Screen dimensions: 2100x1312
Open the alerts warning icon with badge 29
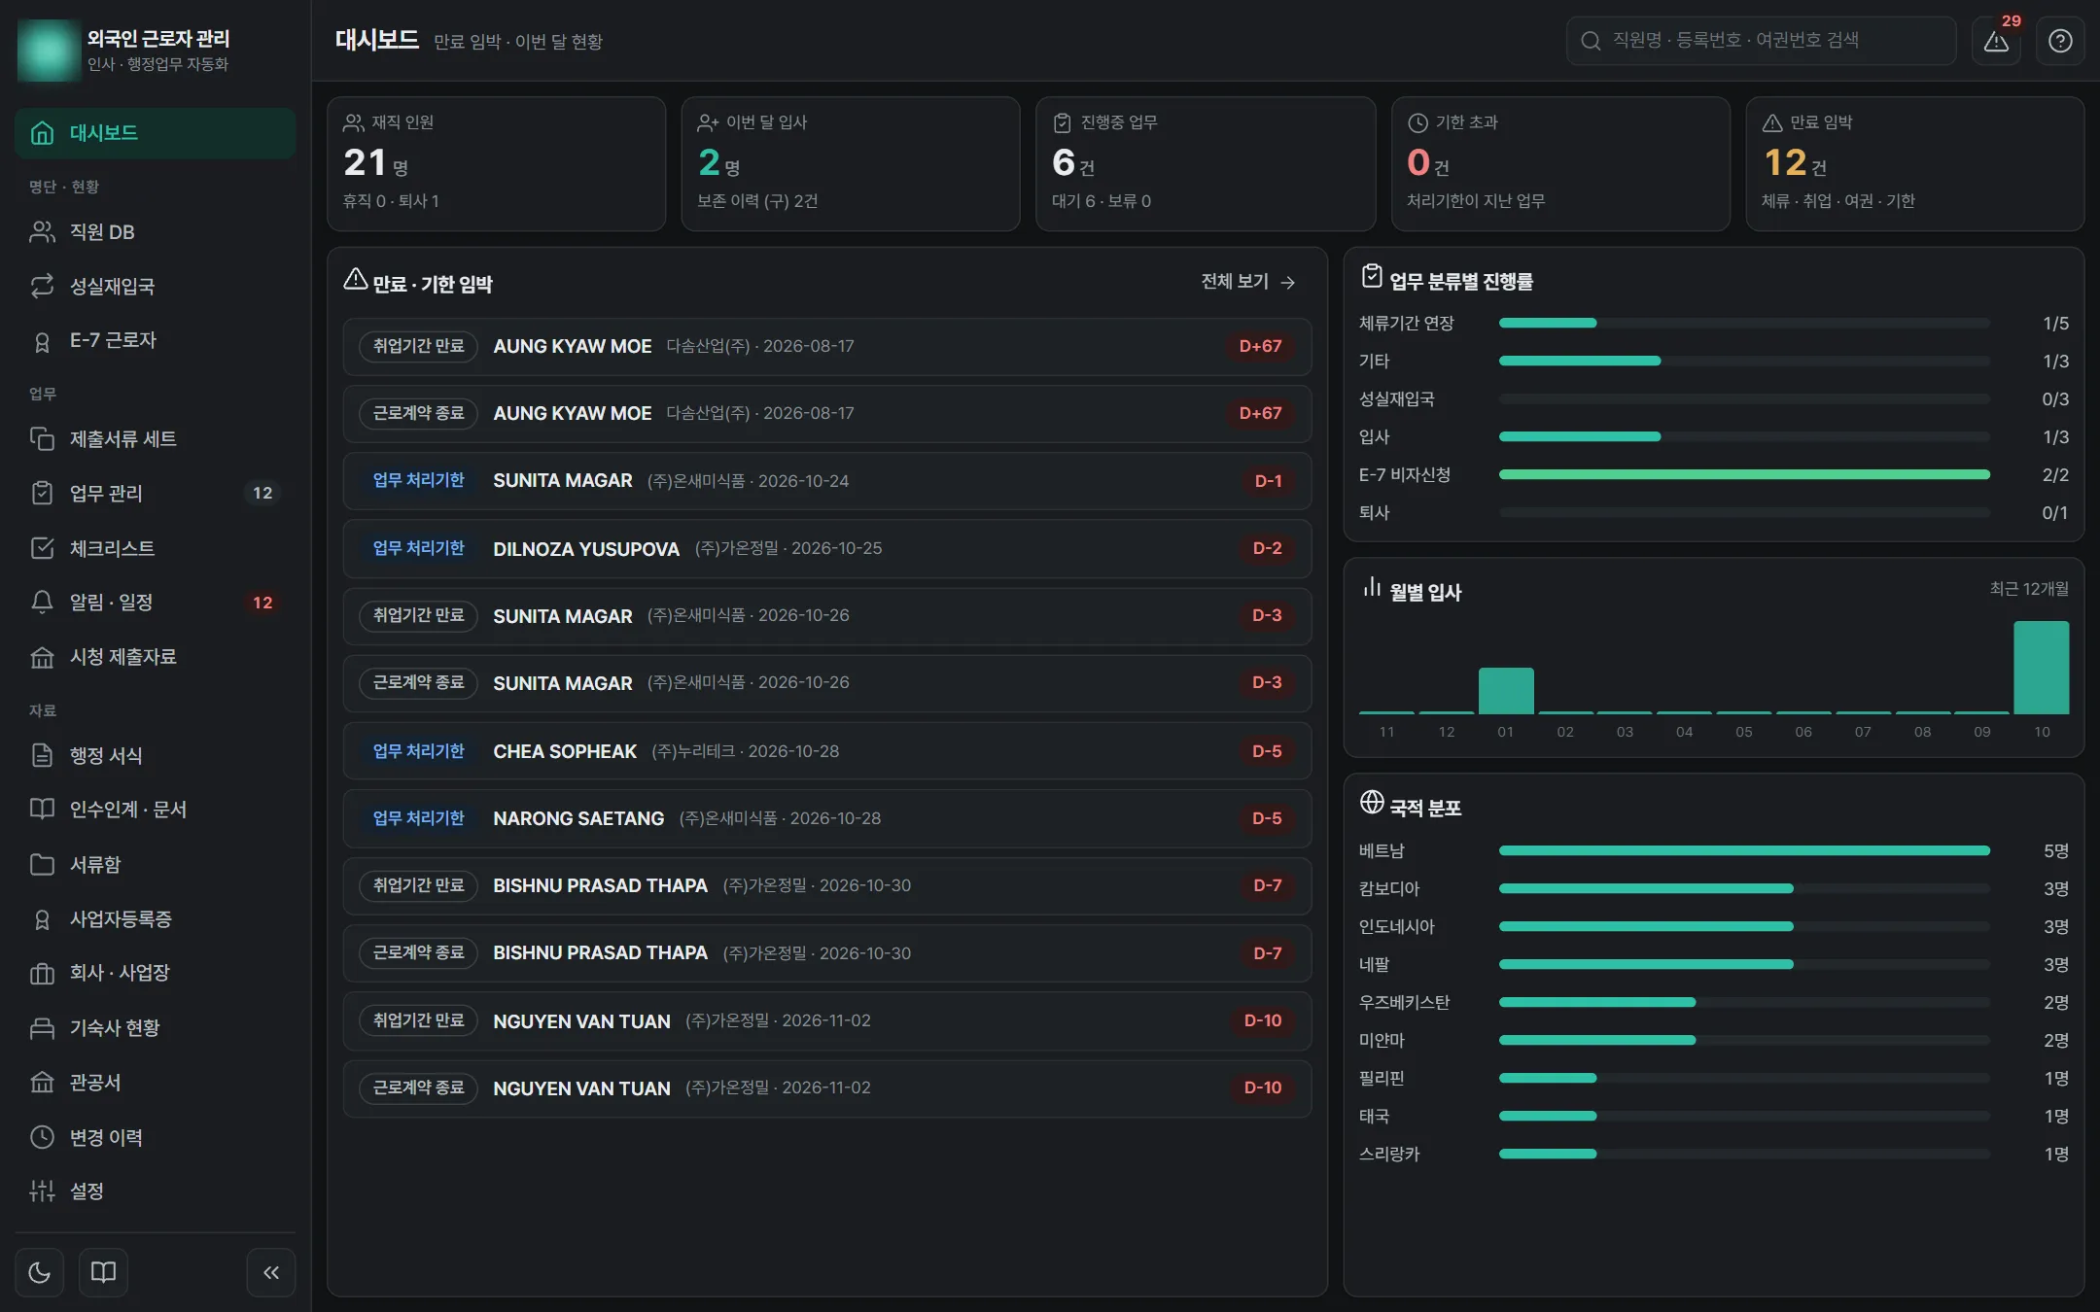[1996, 41]
